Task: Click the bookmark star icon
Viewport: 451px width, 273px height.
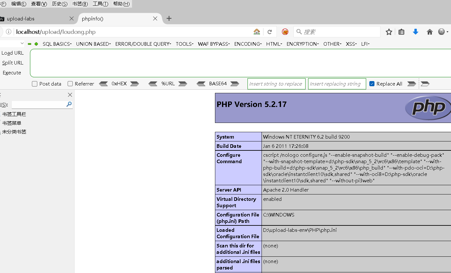Action: coord(389,32)
